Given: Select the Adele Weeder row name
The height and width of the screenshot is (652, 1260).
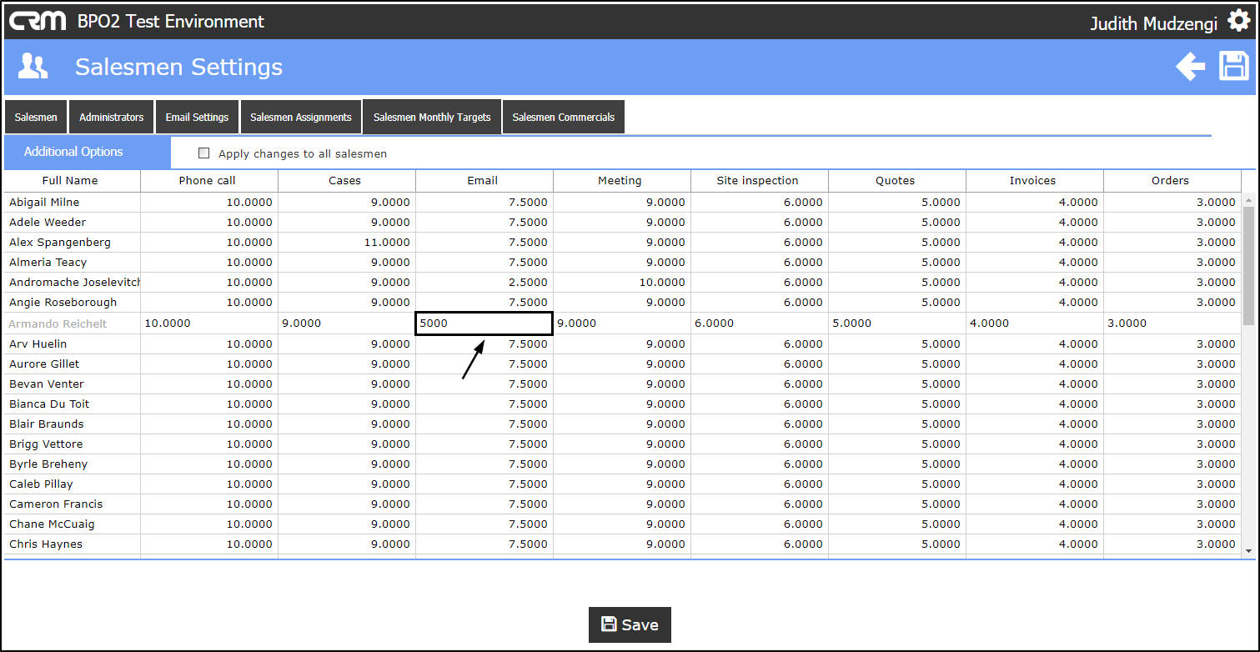Looking at the screenshot, I should pyautogui.click(x=48, y=223).
